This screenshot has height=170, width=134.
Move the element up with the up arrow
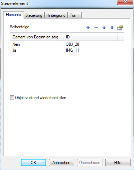tap(104, 28)
